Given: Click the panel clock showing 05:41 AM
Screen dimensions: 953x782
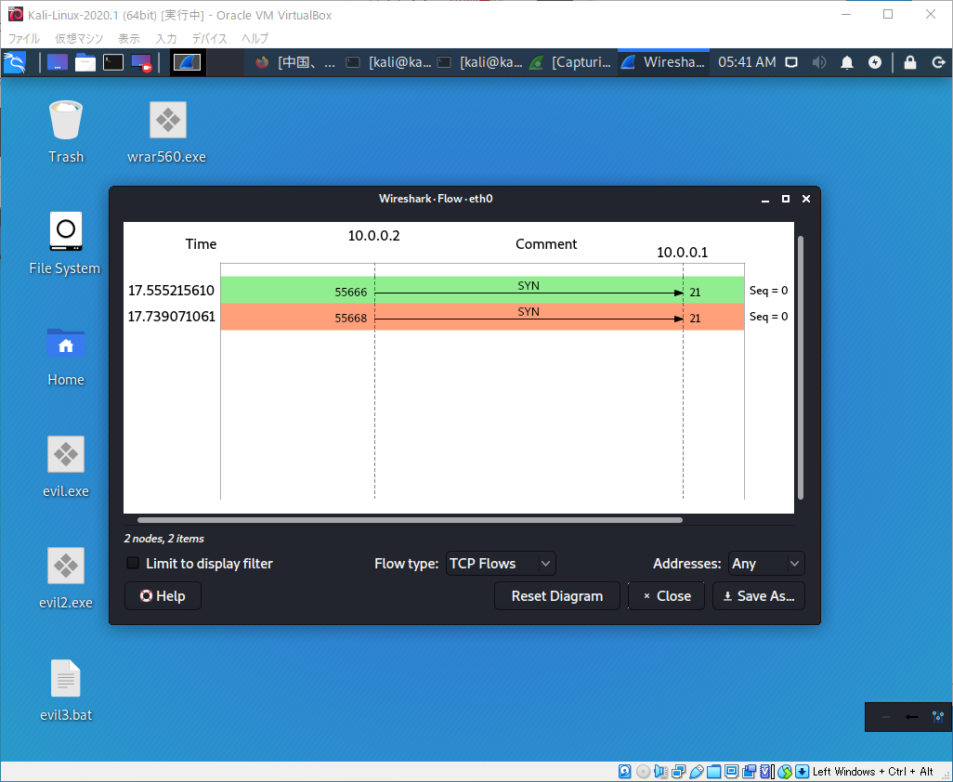Looking at the screenshot, I should coord(747,62).
